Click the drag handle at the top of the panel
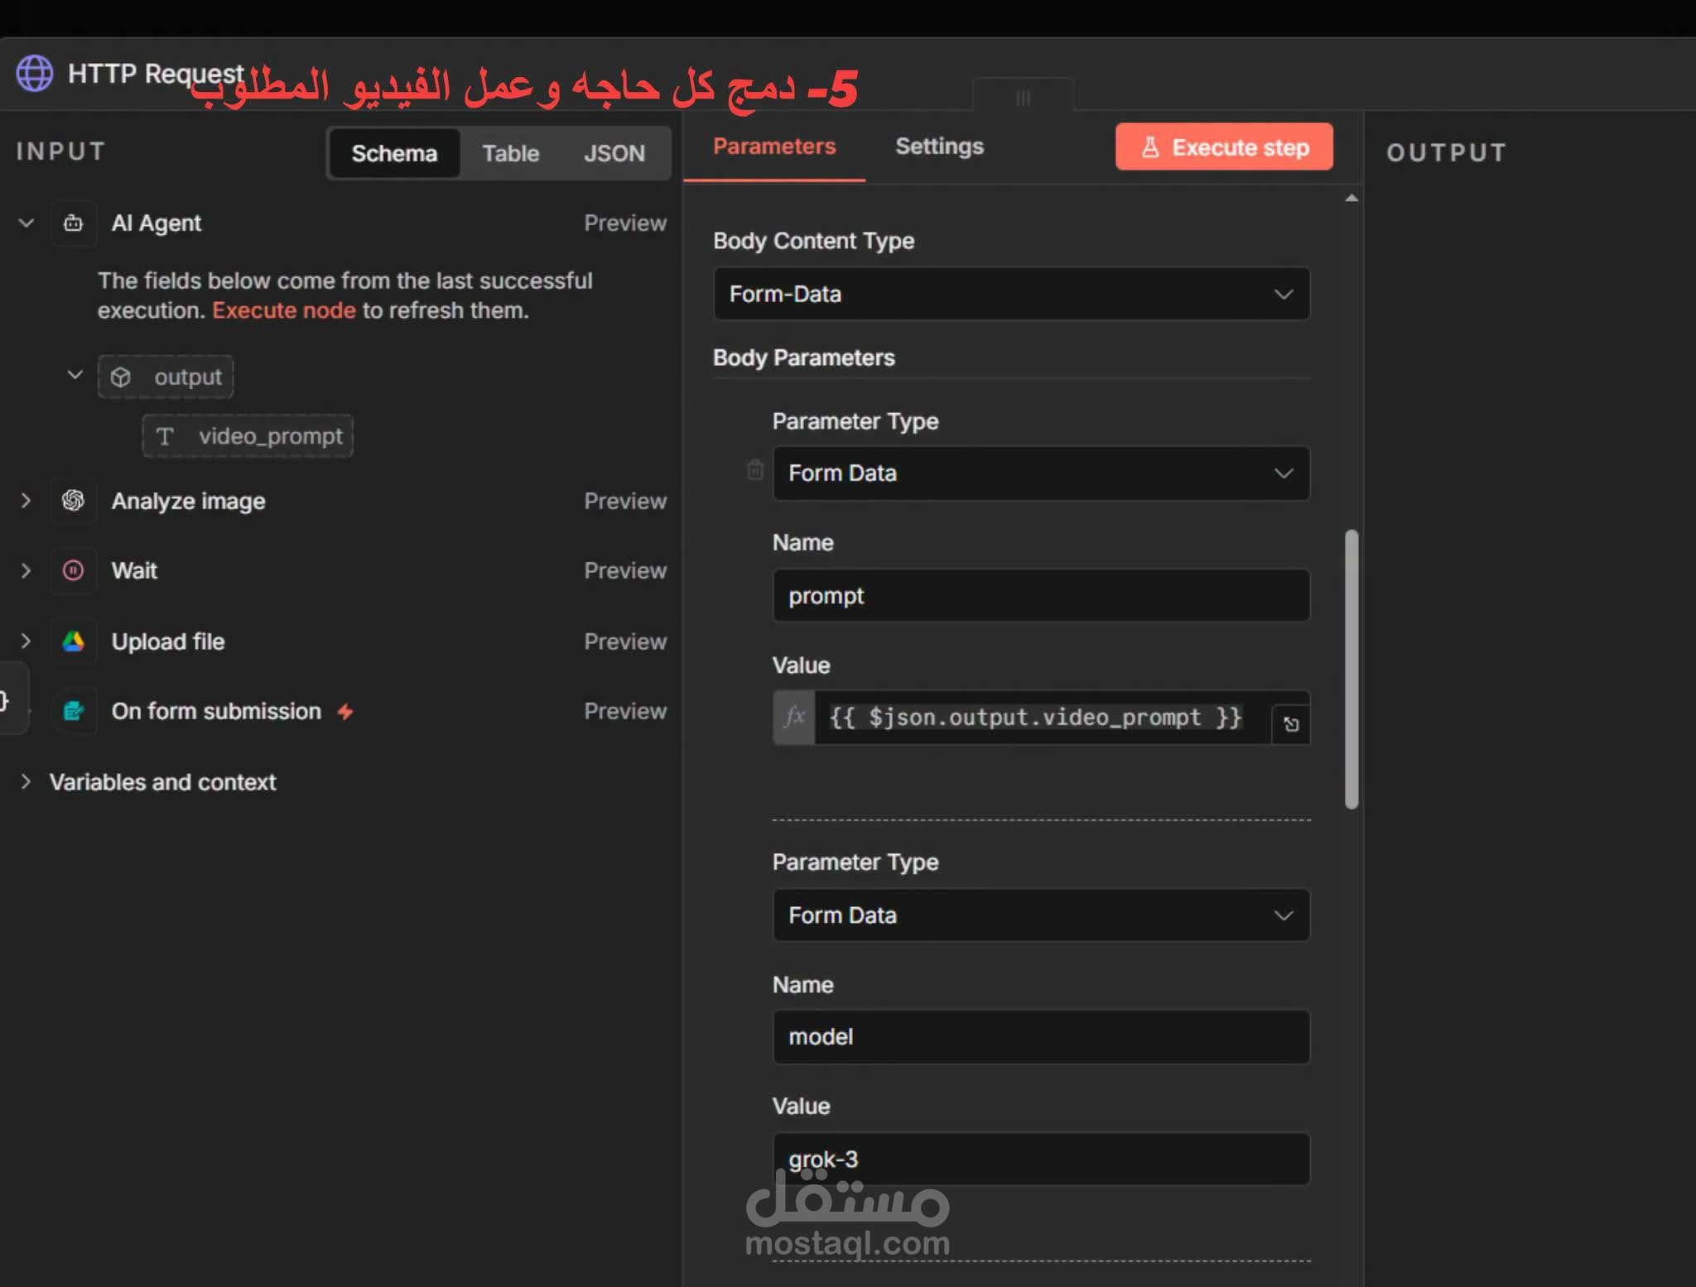 [1023, 97]
